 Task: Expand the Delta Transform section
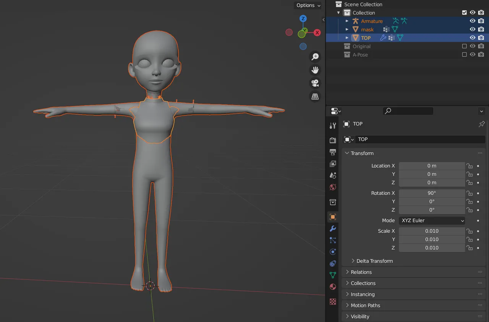(374, 261)
